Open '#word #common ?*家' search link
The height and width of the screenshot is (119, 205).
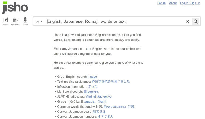tap(119, 107)
